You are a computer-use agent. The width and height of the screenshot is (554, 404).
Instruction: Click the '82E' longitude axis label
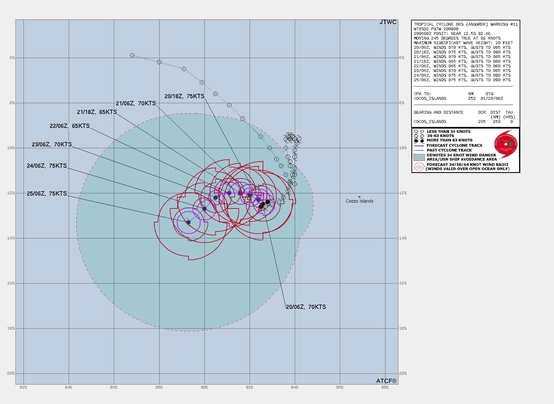click(x=24, y=387)
